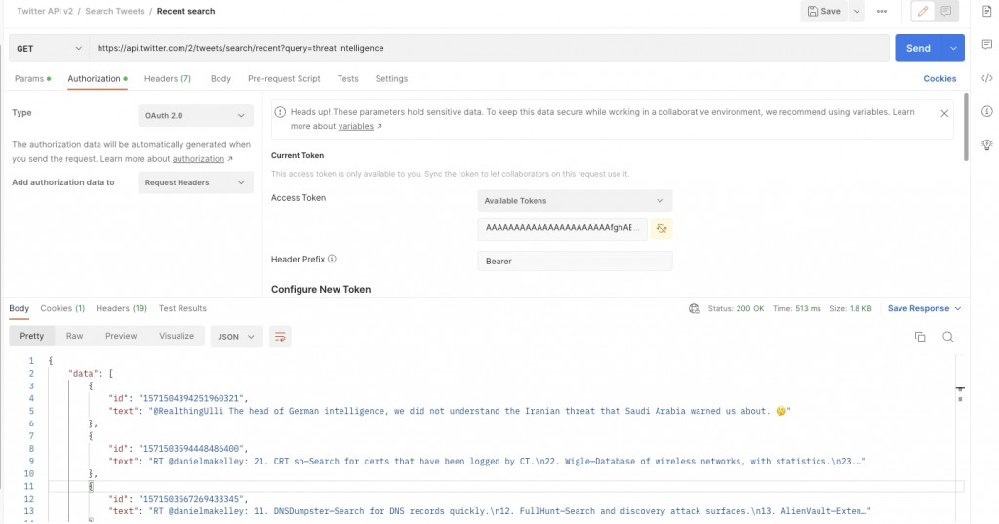Viewport: 999px width, 524px height.
Task: Open the Code snippet icon in sidebar
Action: coord(987,78)
